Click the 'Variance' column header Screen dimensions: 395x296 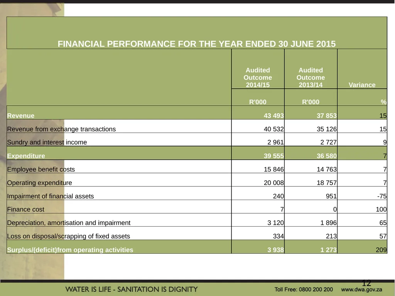click(362, 85)
